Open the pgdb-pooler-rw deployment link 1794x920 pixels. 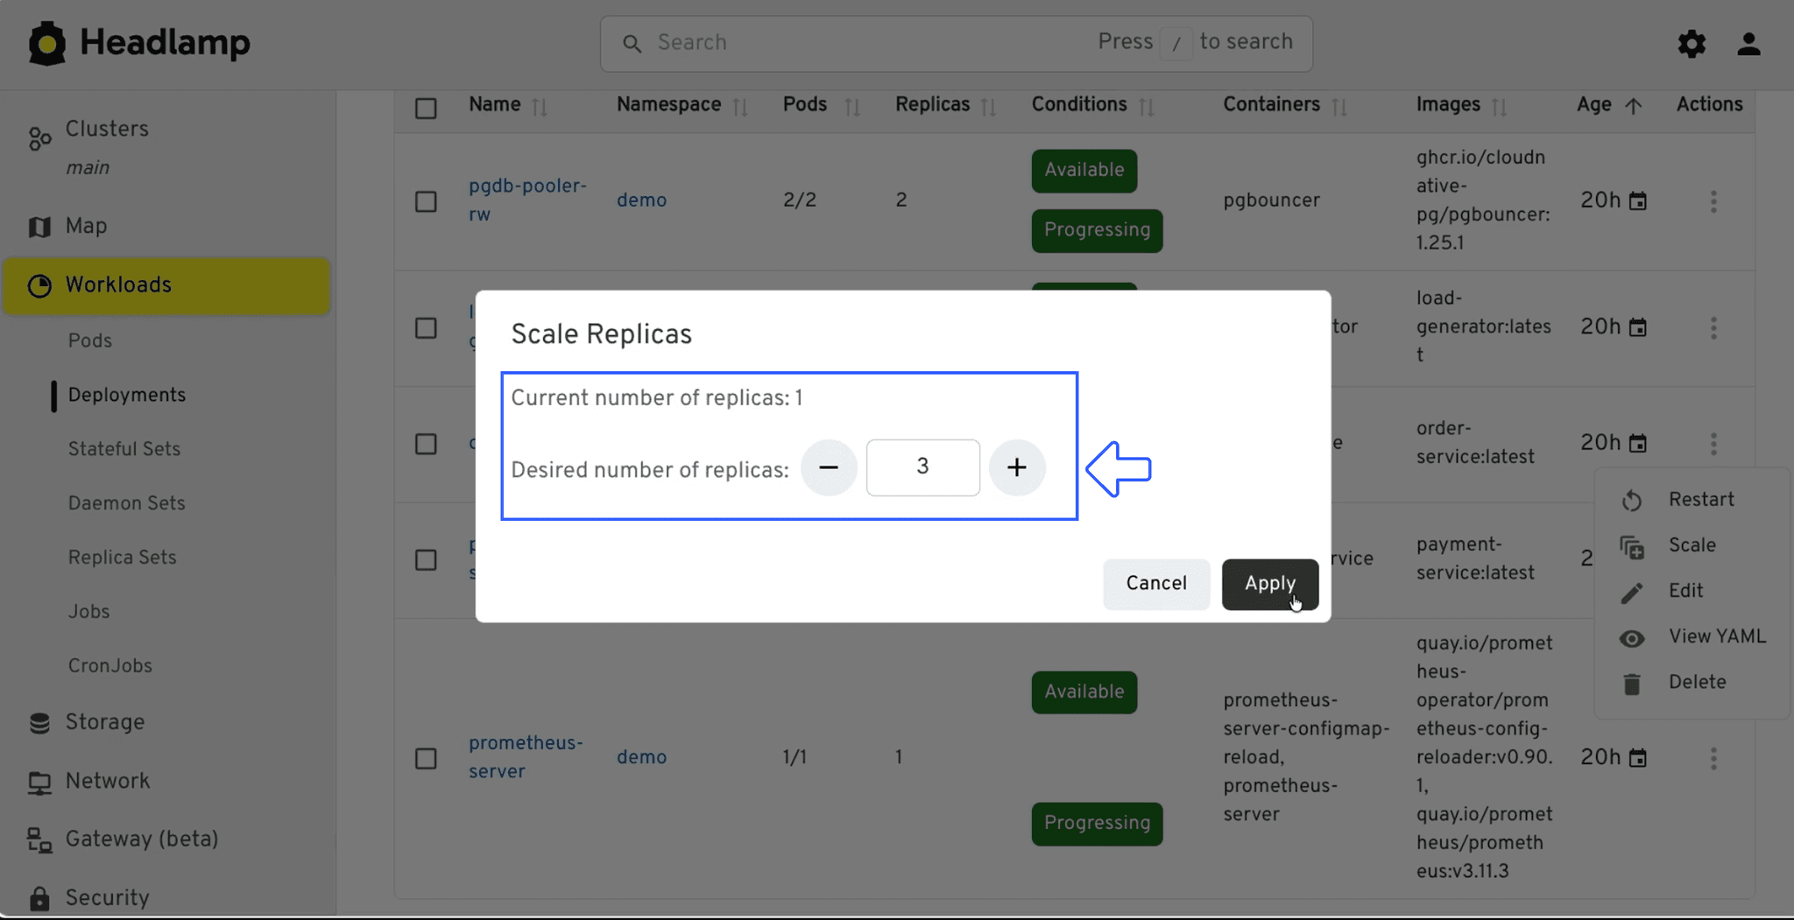pyautogui.click(x=527, y=200)
